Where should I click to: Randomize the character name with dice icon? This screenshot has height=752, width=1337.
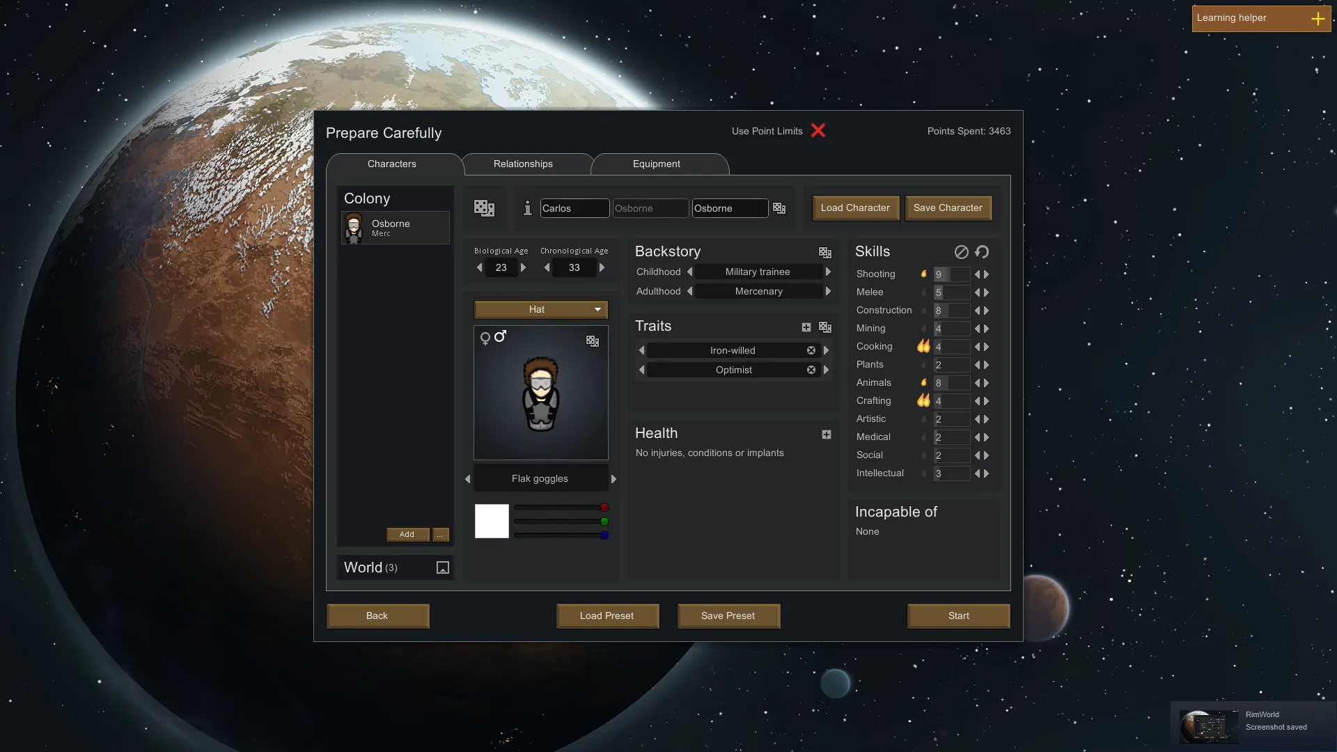779,208
